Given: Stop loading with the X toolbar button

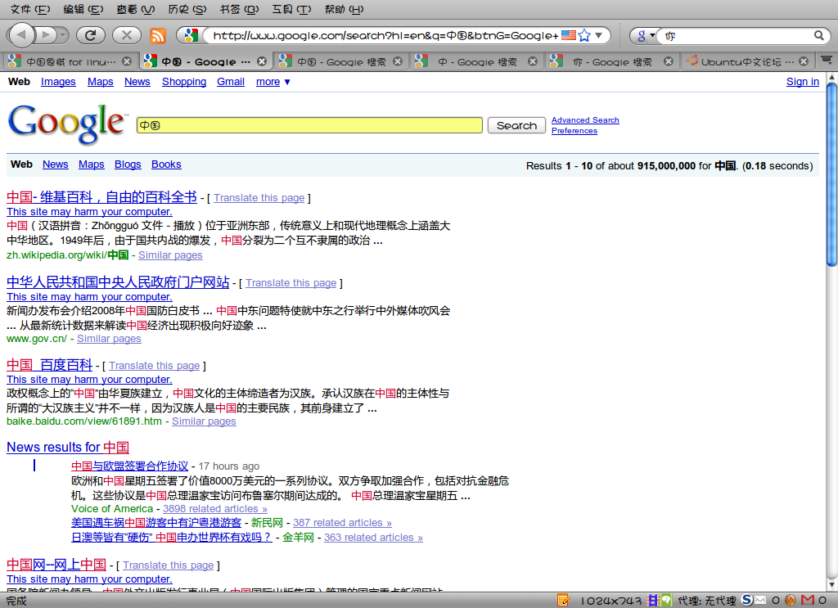Looking at the screenshot, I should [x=127, y=35].
